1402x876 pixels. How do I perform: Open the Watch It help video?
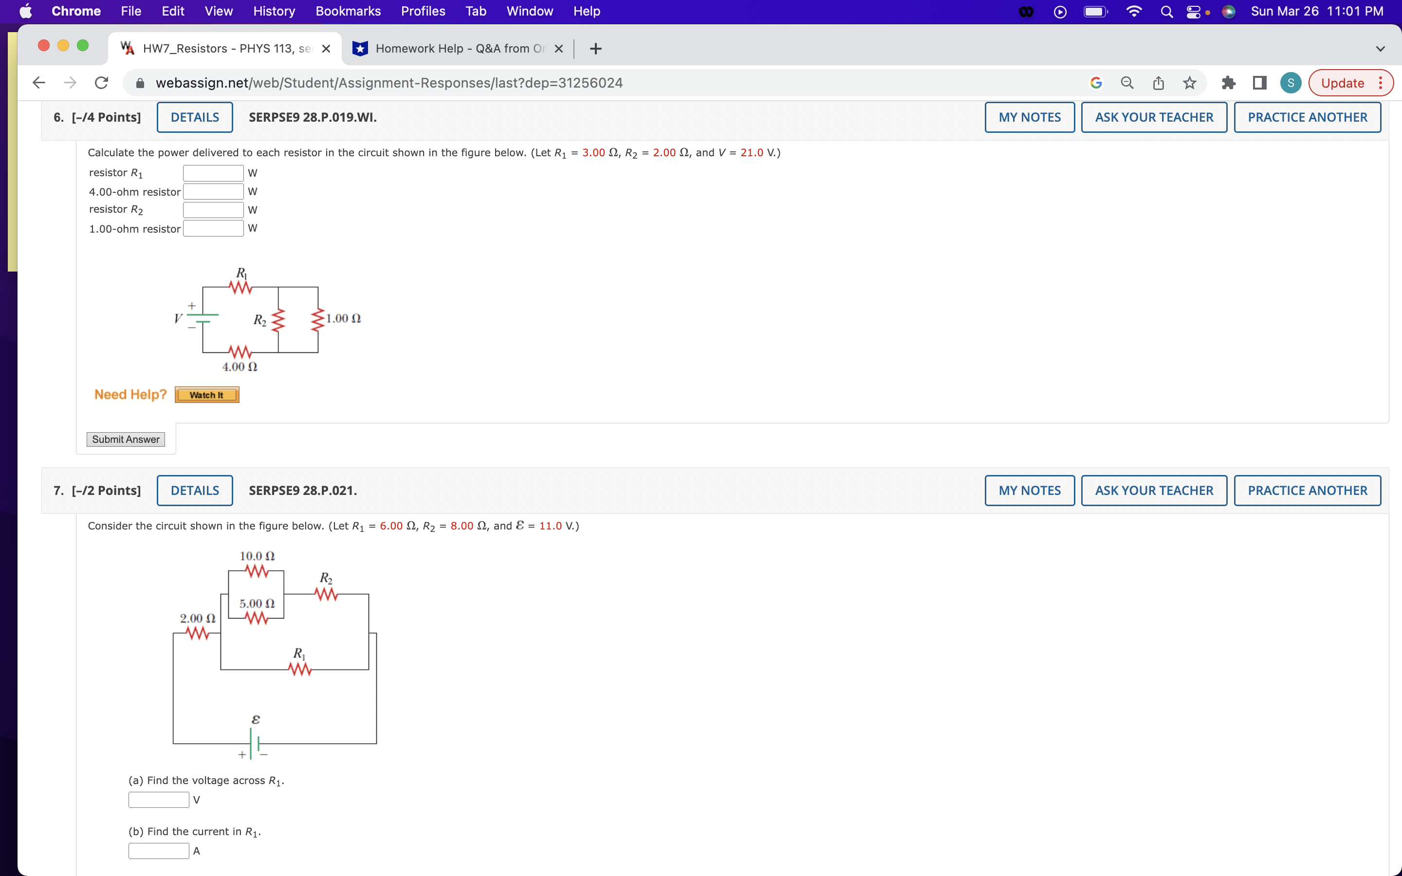[206, 395]
